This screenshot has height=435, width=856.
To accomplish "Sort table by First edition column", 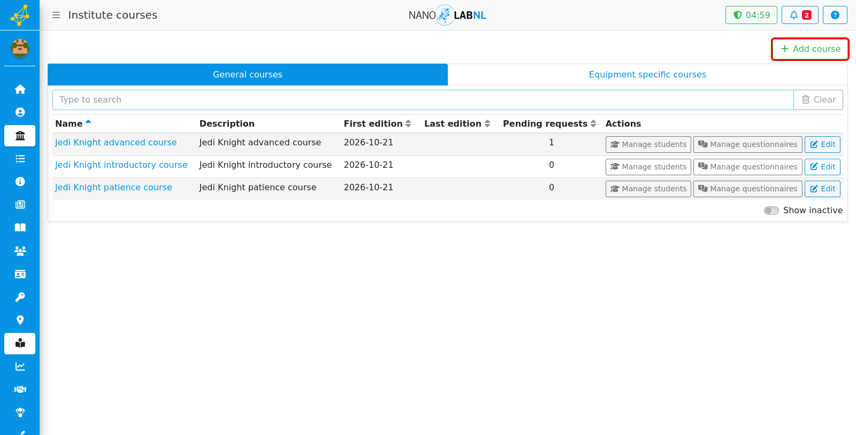I will [x=378, y=123].
